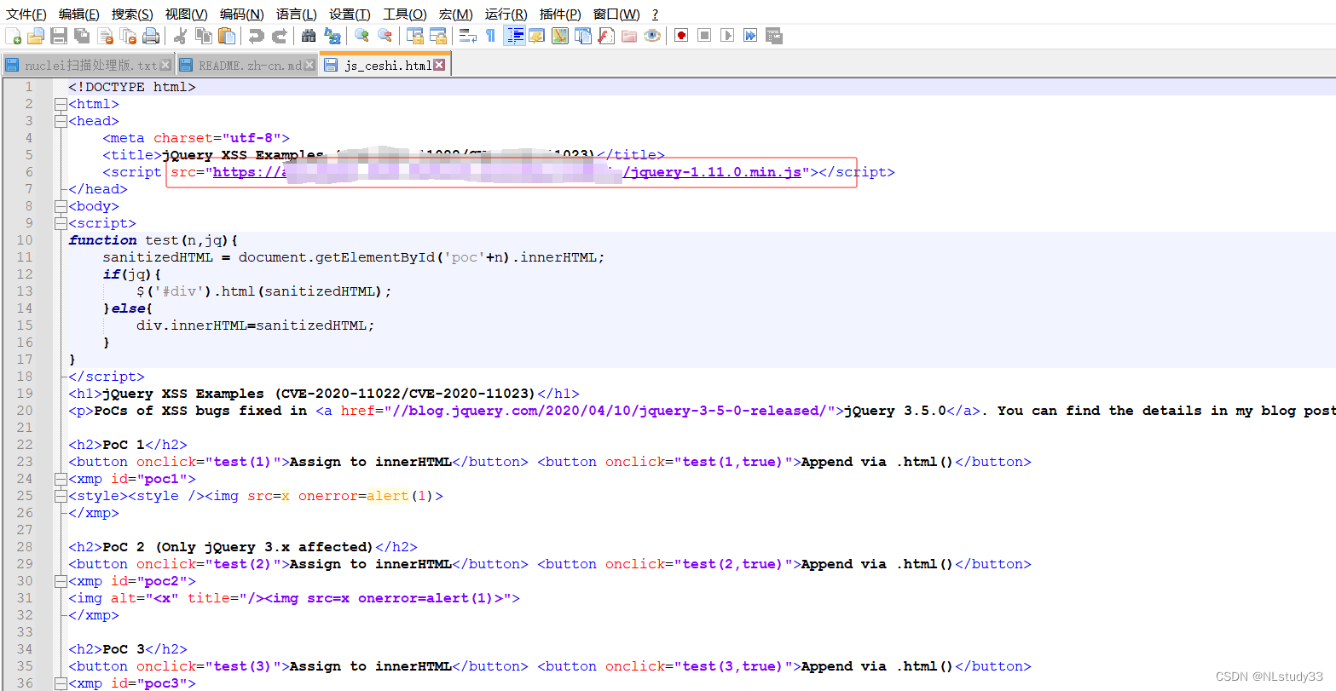Collapse the xmp poc1 fold on line 24
The height and width of the screenshot is (691, 1336).
point(60,479)
